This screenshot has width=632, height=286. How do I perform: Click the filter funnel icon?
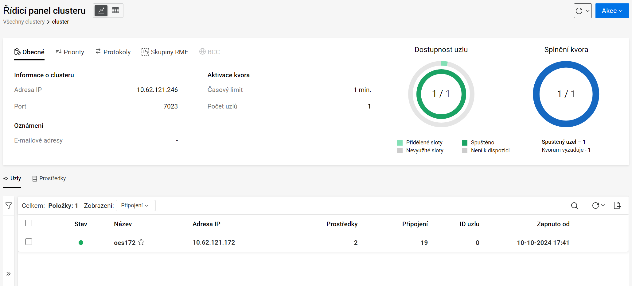click(x=9, y=206)
